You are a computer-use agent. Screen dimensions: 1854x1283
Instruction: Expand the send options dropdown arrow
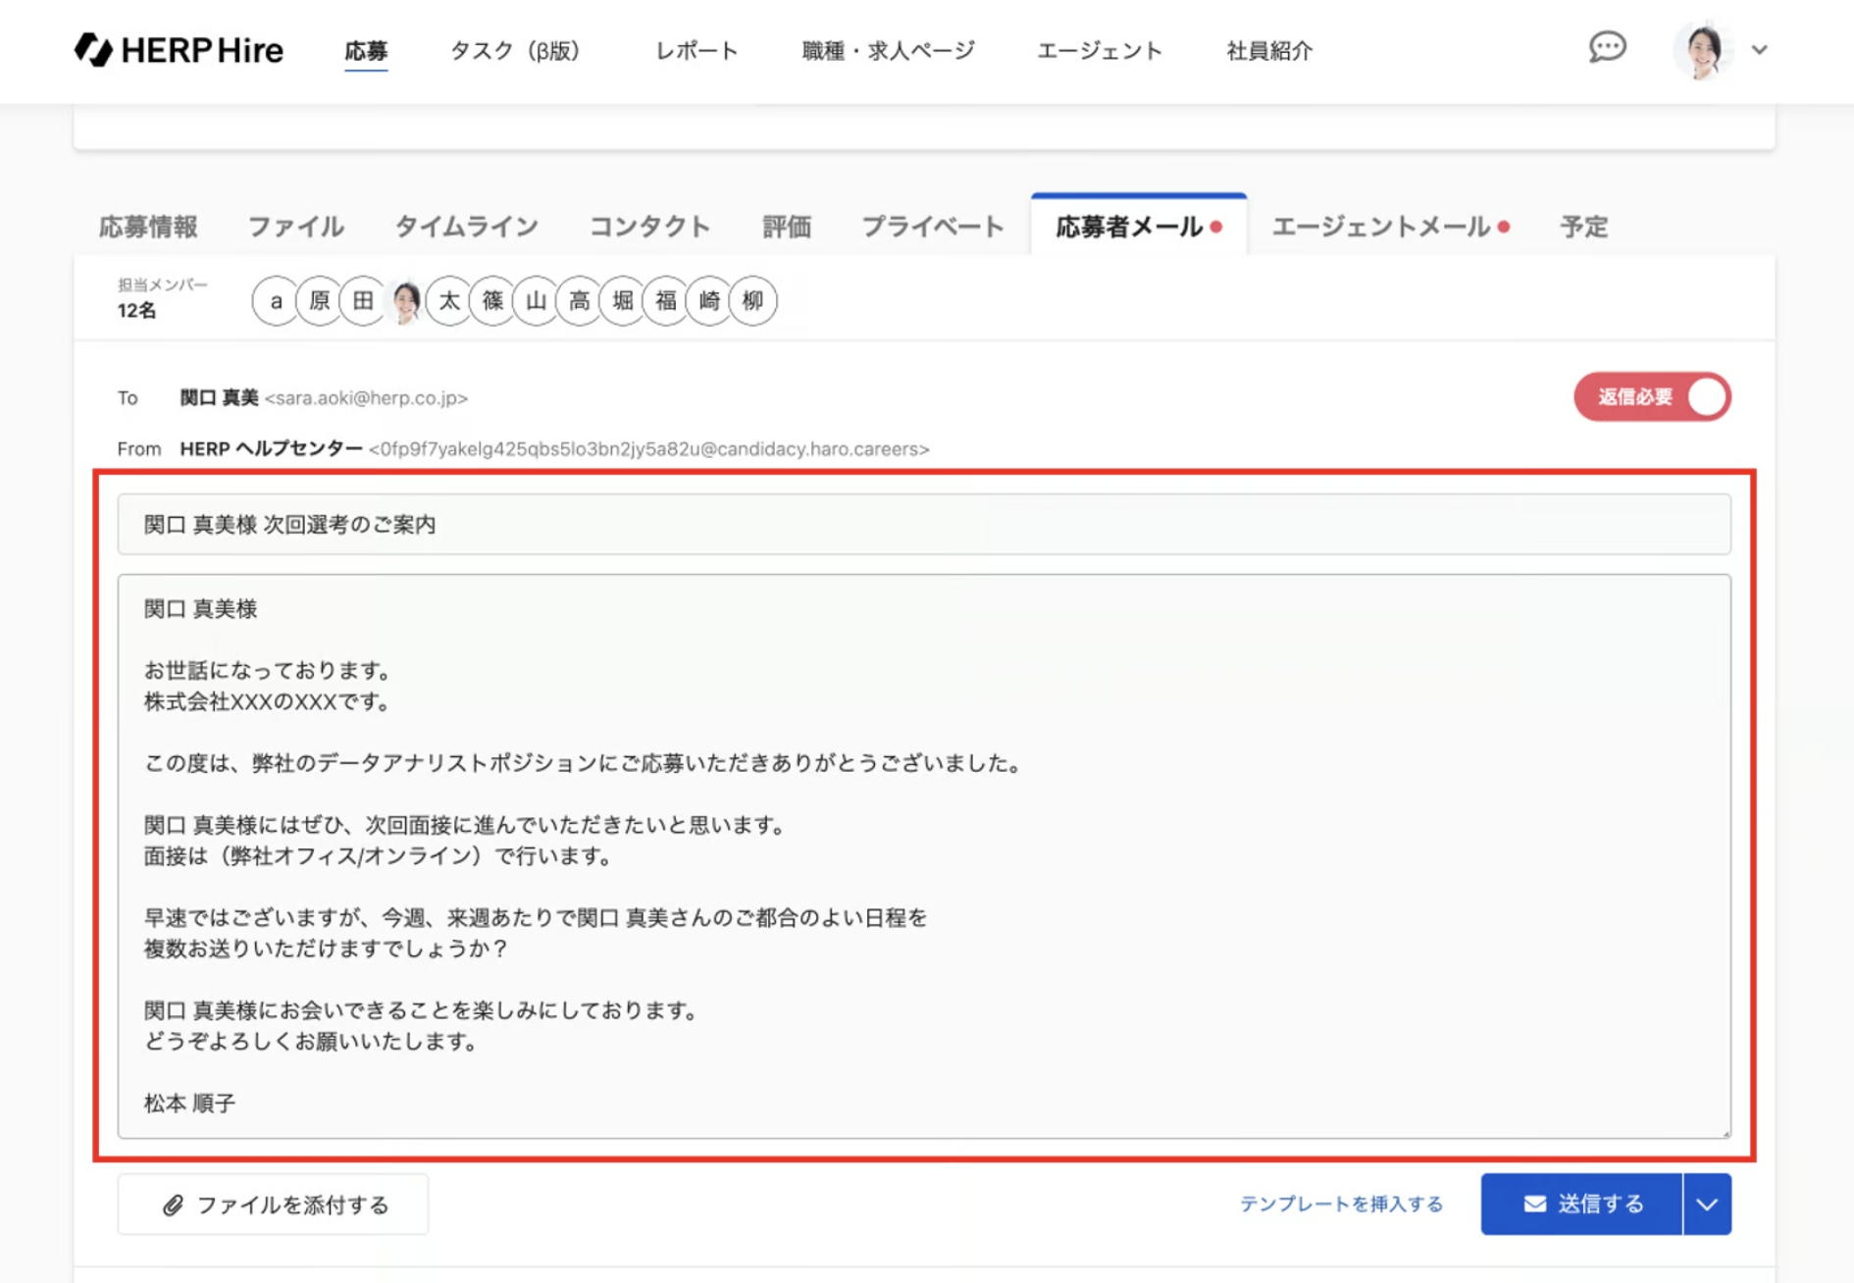pos(1707,1205)
